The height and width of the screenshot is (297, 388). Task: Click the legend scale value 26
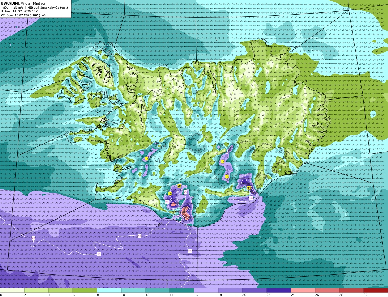pos(317,295)
